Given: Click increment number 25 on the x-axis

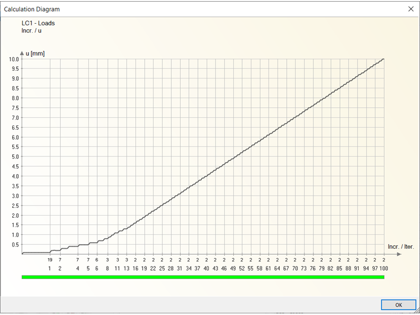Looking at the screenshot, I should click(162, 269).
